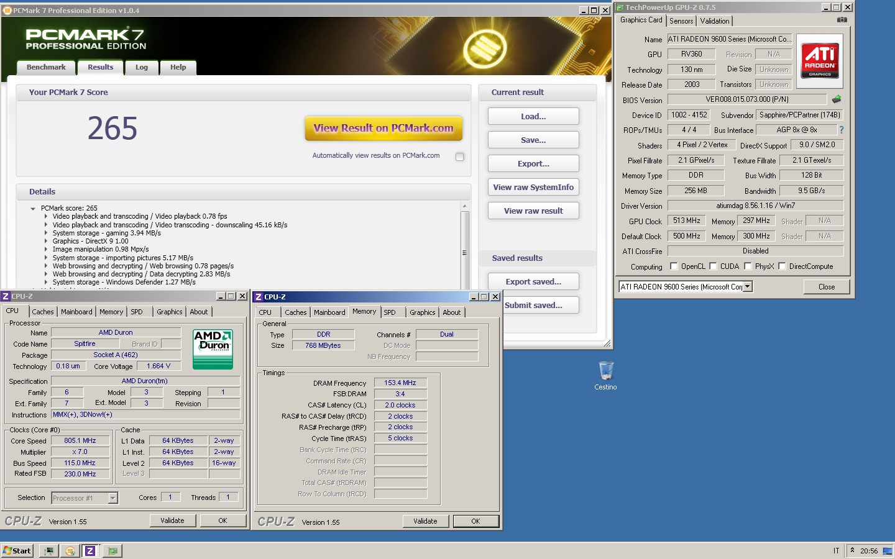Click the GPU-Z BIOS save chip icon
Image resolution: width=895 pixels, height=559 pixels.
tap(837, 99)
